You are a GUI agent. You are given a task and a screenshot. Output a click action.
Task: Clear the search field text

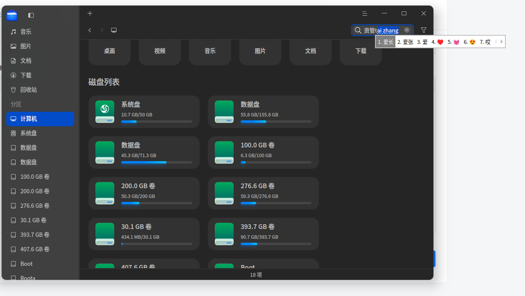pos(407,30)
